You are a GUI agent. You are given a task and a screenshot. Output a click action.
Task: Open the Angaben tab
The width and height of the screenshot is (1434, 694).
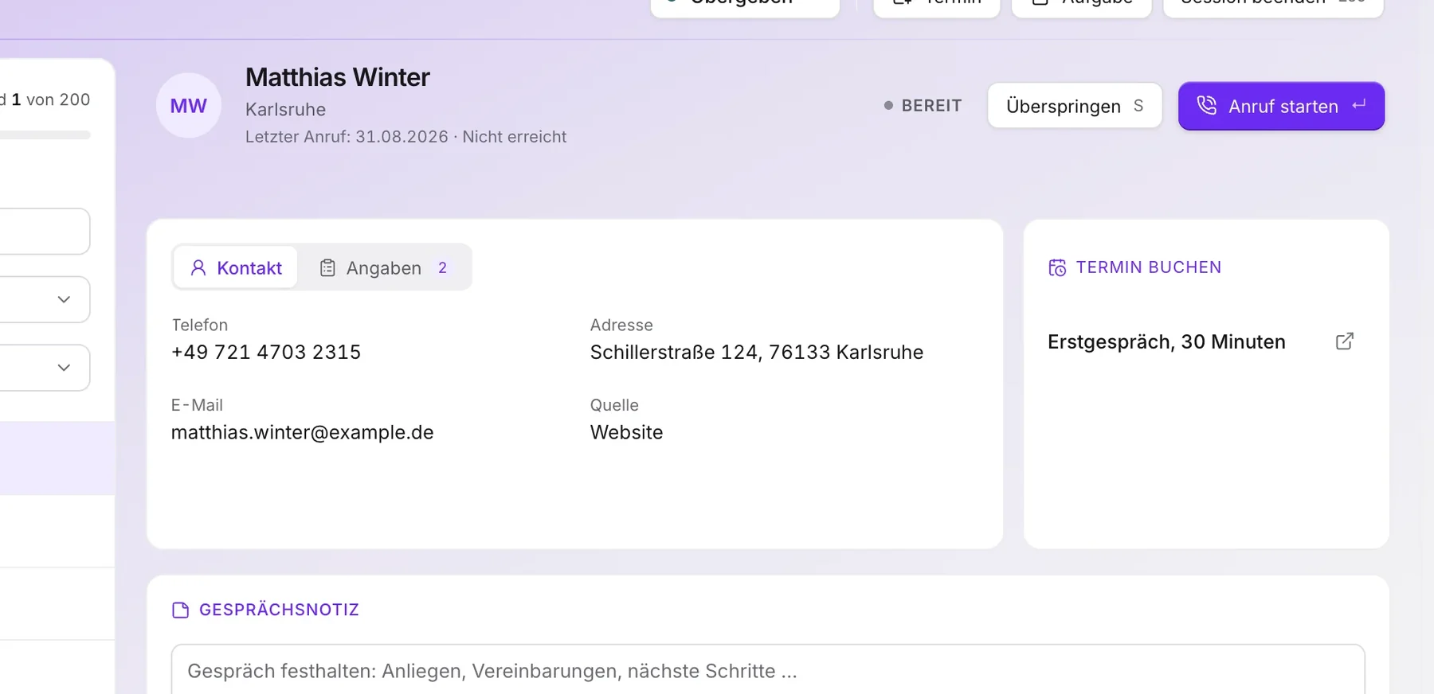click(384, 268)
